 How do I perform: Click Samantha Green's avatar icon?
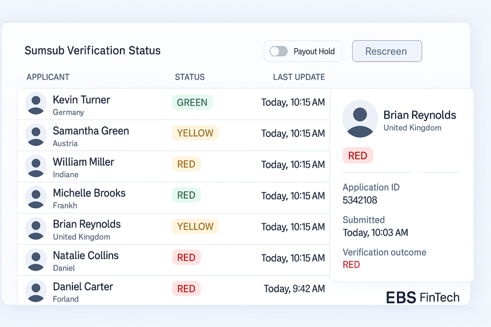pos(36,135)
